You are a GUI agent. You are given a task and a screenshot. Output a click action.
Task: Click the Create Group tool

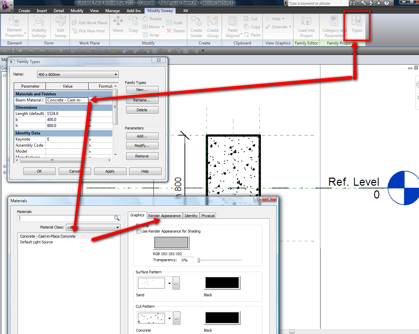click(x=213, y=27)
